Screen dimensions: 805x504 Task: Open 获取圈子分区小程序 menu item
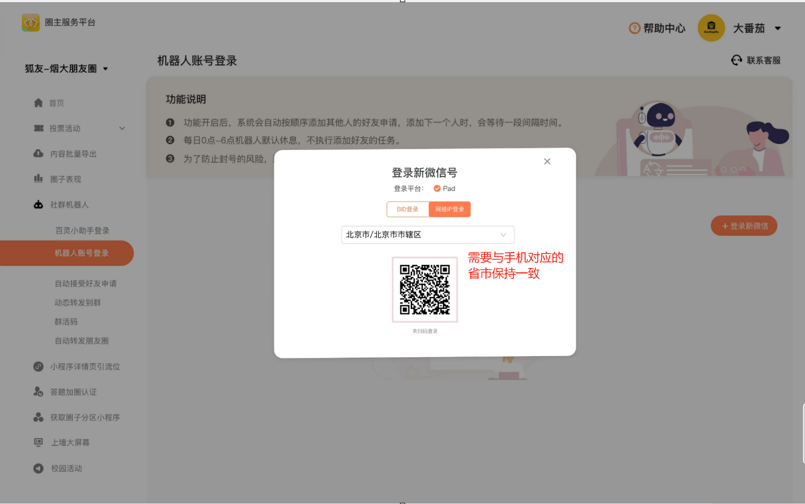pos(85,417)
